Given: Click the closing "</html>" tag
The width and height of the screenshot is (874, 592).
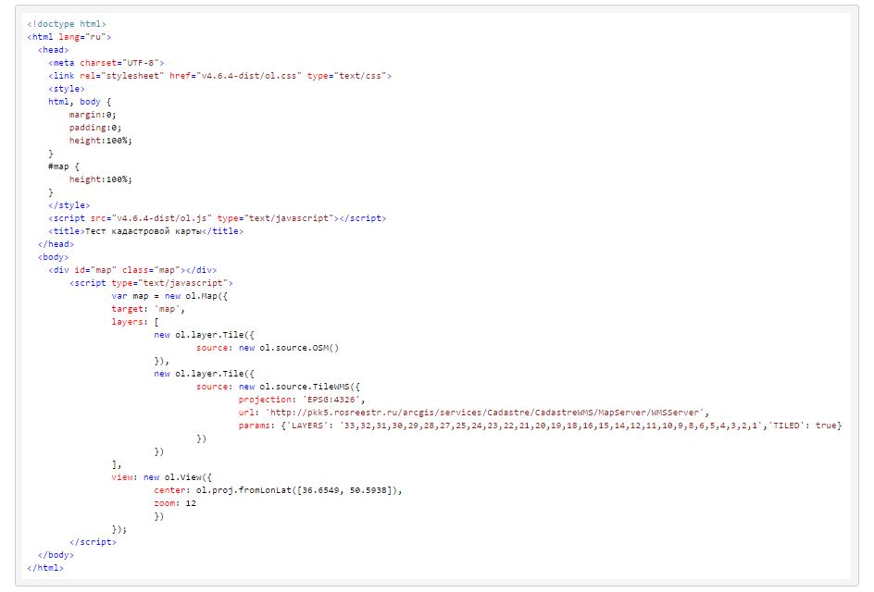Looking at the screenshot, I should click(x=45, y=568).
